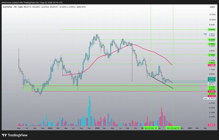This screenshot has height=140, width=219.
Task: Click the 2027 label on time axis
Action: 190,128
